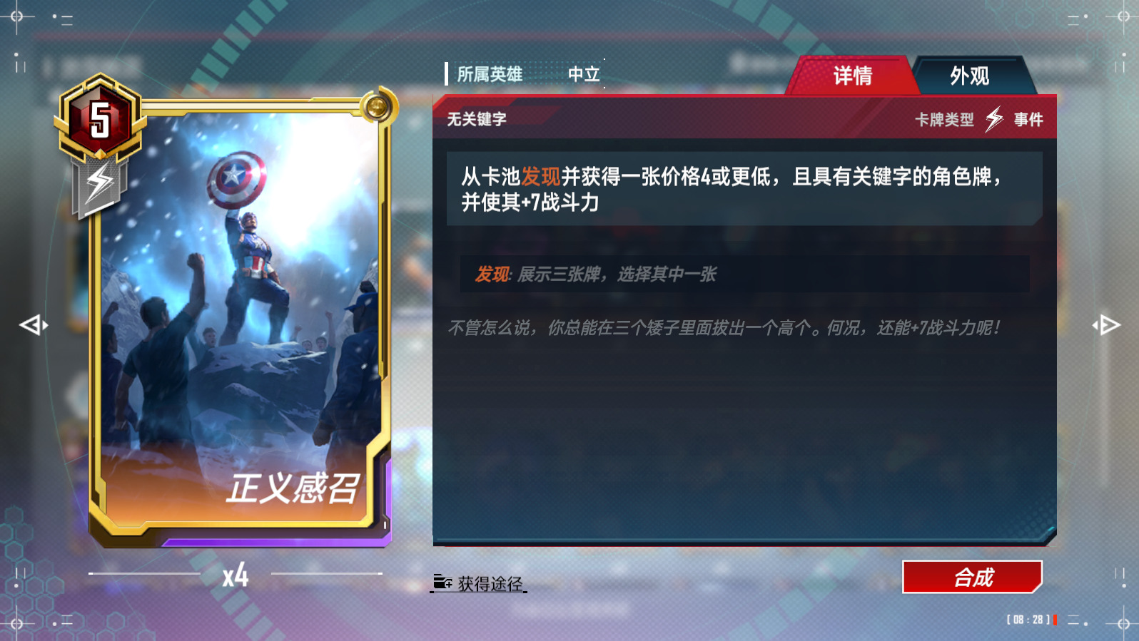The height and width of the screenshot is (641, 1139).
Task: Click the gold orb at card corner
Action: 376,108
